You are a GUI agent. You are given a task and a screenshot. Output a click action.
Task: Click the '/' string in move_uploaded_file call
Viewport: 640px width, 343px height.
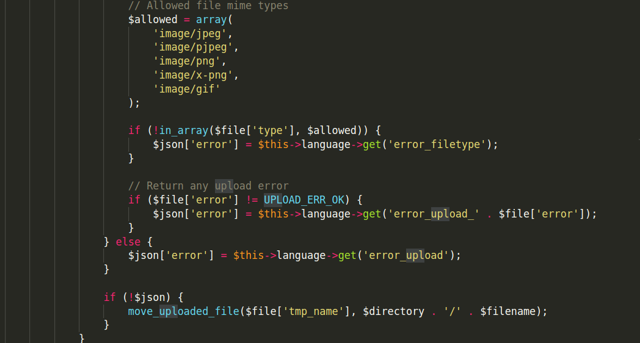tap(452, 311)
